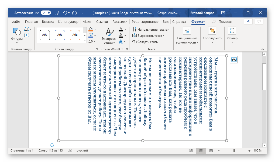The image size is (275, 162).
Task: Click the Создать связь button
Action: (x=145, y=42)
